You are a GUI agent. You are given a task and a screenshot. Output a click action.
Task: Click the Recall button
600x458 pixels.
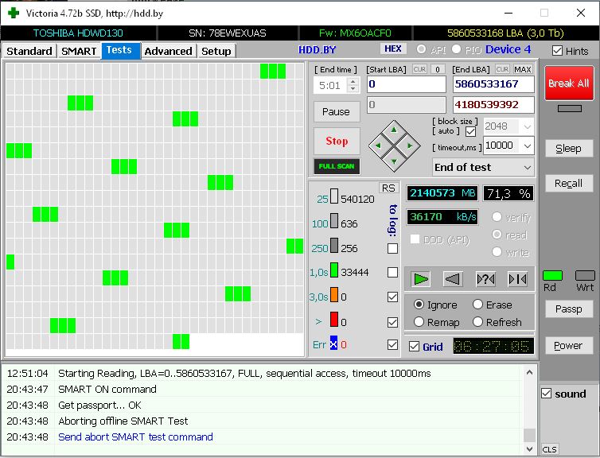(569, 184)
